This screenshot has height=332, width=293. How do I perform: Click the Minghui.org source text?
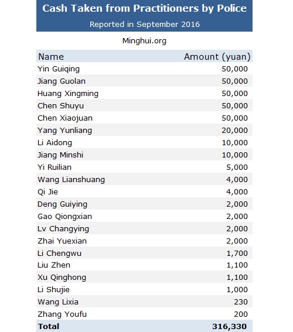click(144, 40)
